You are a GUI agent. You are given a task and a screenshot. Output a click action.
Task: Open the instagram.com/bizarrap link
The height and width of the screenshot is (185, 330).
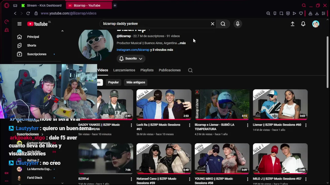click(x=133, y=50)
